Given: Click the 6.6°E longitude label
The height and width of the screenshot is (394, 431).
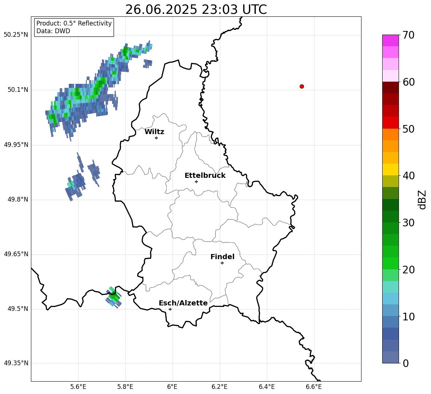Looking at the screenshot, I should pos(314,387).
